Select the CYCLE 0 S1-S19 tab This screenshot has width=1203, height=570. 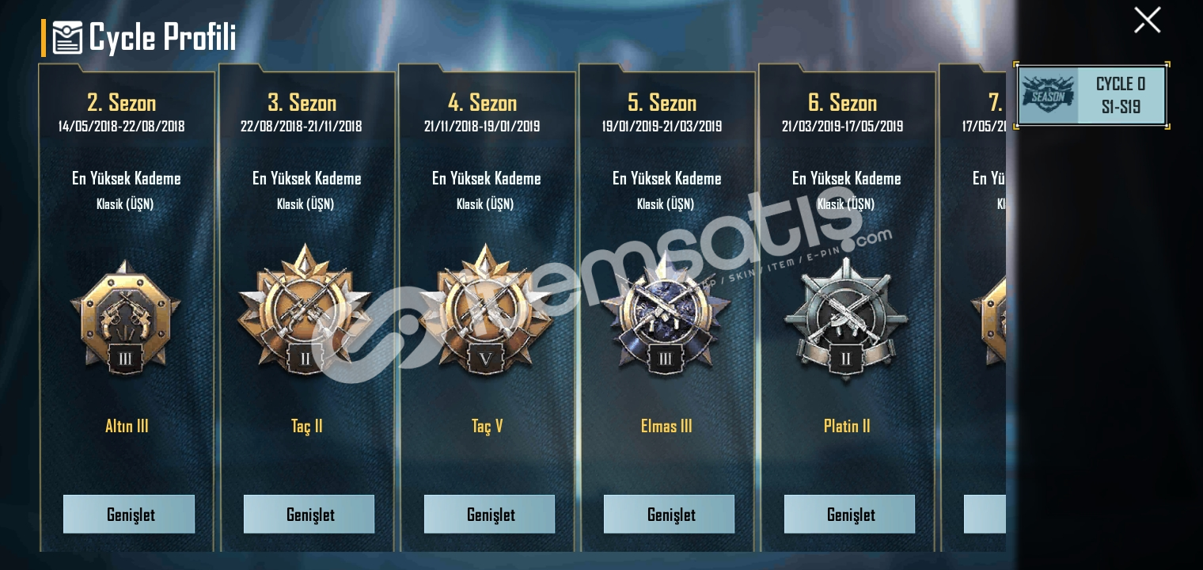pos(1091,96)
